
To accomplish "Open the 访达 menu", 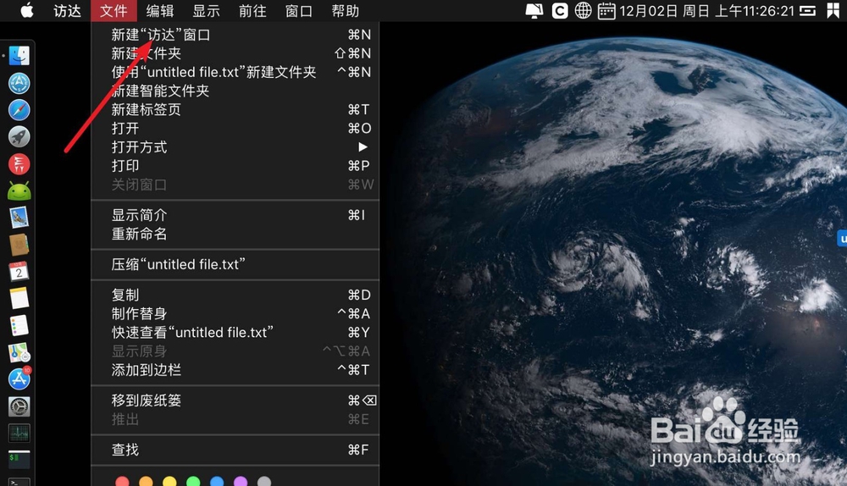I will (x=67, y=11).
